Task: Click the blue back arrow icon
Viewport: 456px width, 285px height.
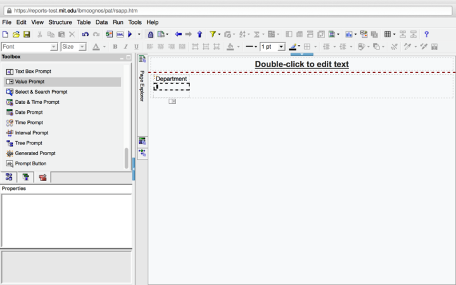Action: [x=178, y=34]
